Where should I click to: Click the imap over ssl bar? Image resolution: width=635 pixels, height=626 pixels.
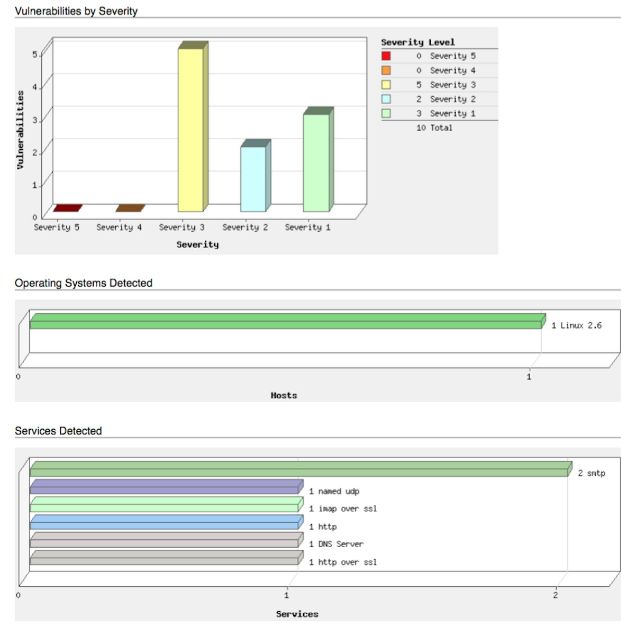(166, 504)
